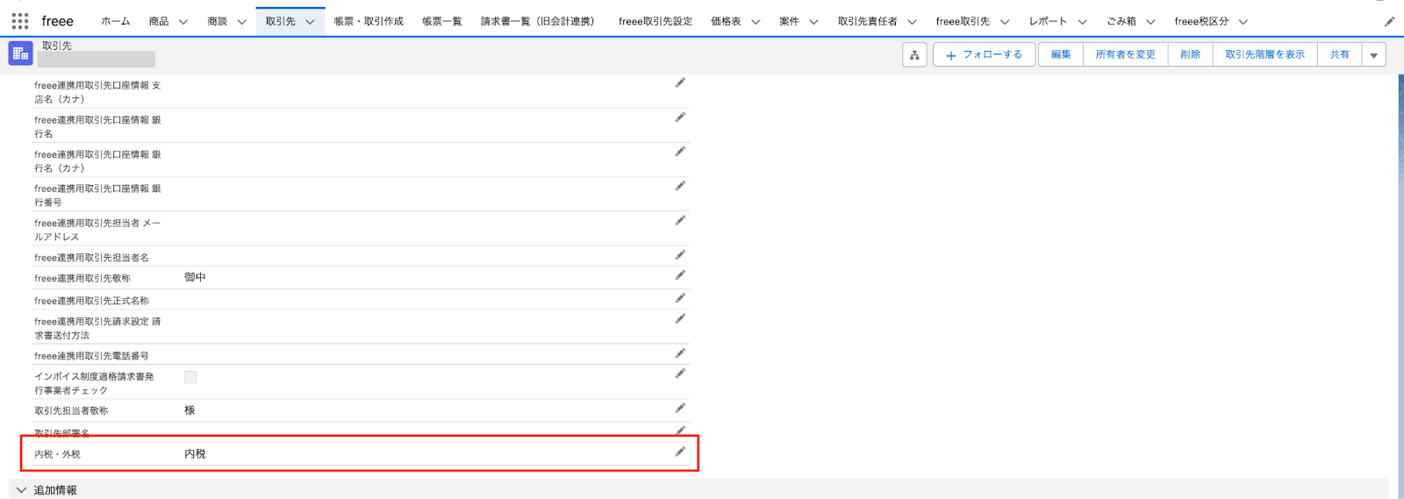
Task: Edit freee連携用取引先敬称 field pencil
Action: click(680, 274)
